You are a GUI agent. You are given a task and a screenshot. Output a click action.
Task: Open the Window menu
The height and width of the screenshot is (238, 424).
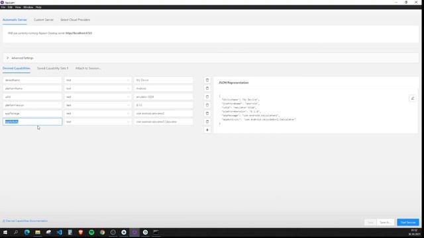28,7
